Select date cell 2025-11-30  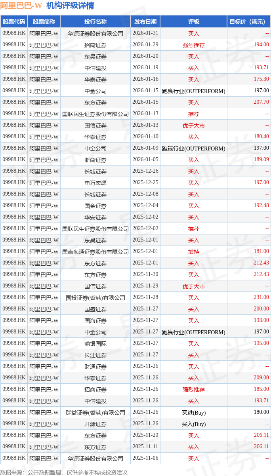145,274
